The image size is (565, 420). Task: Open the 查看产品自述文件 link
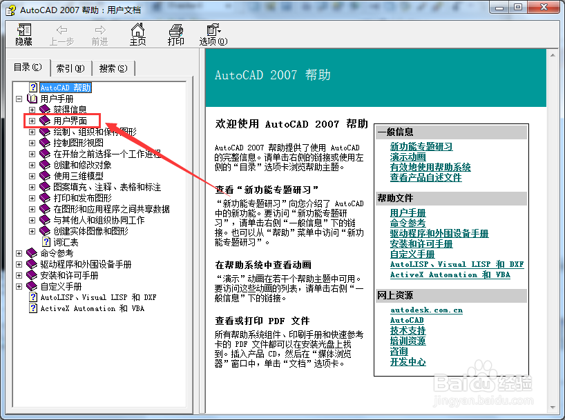[425, 177]
